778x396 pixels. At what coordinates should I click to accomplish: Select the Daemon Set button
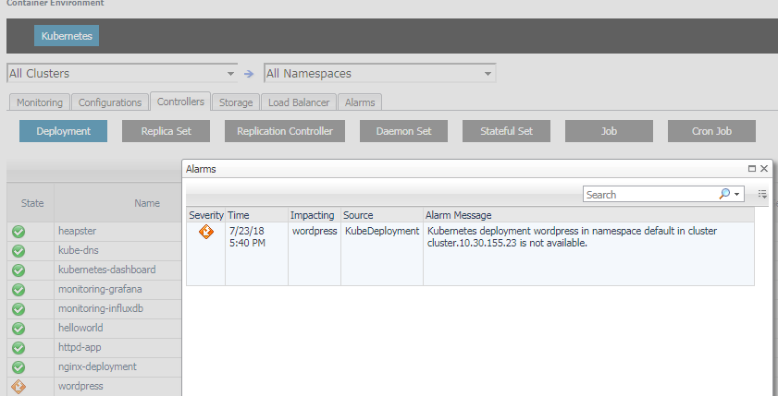[x=404, y=131]
